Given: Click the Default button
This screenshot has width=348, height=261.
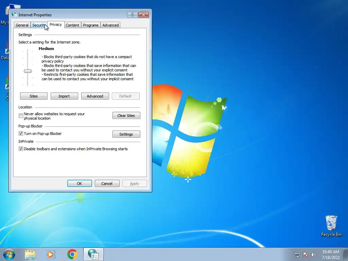Looking at the screenshot, I should pyautogui.click(x=126, y=96).
